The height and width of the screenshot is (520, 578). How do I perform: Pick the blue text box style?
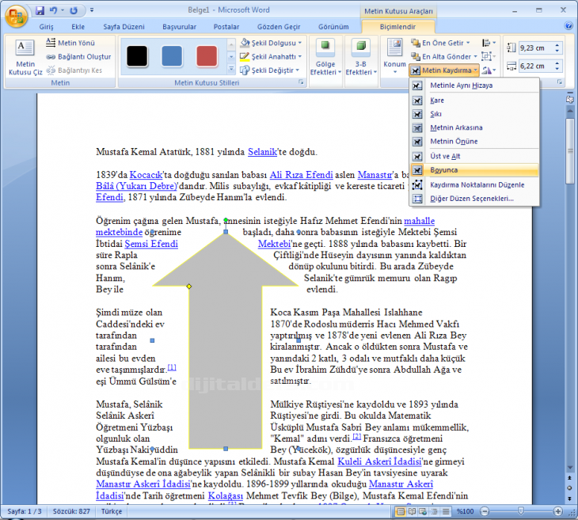pyautogui.click(x=172, y=56)
